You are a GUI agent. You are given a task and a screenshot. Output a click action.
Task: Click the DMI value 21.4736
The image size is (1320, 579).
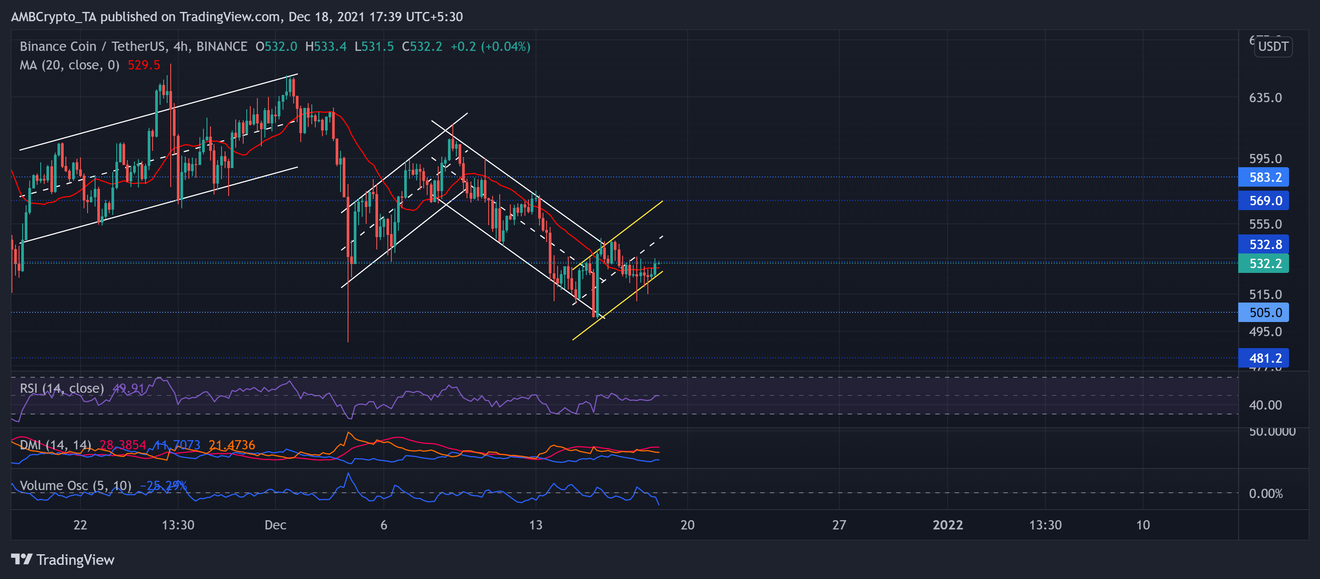pos(232,445)
